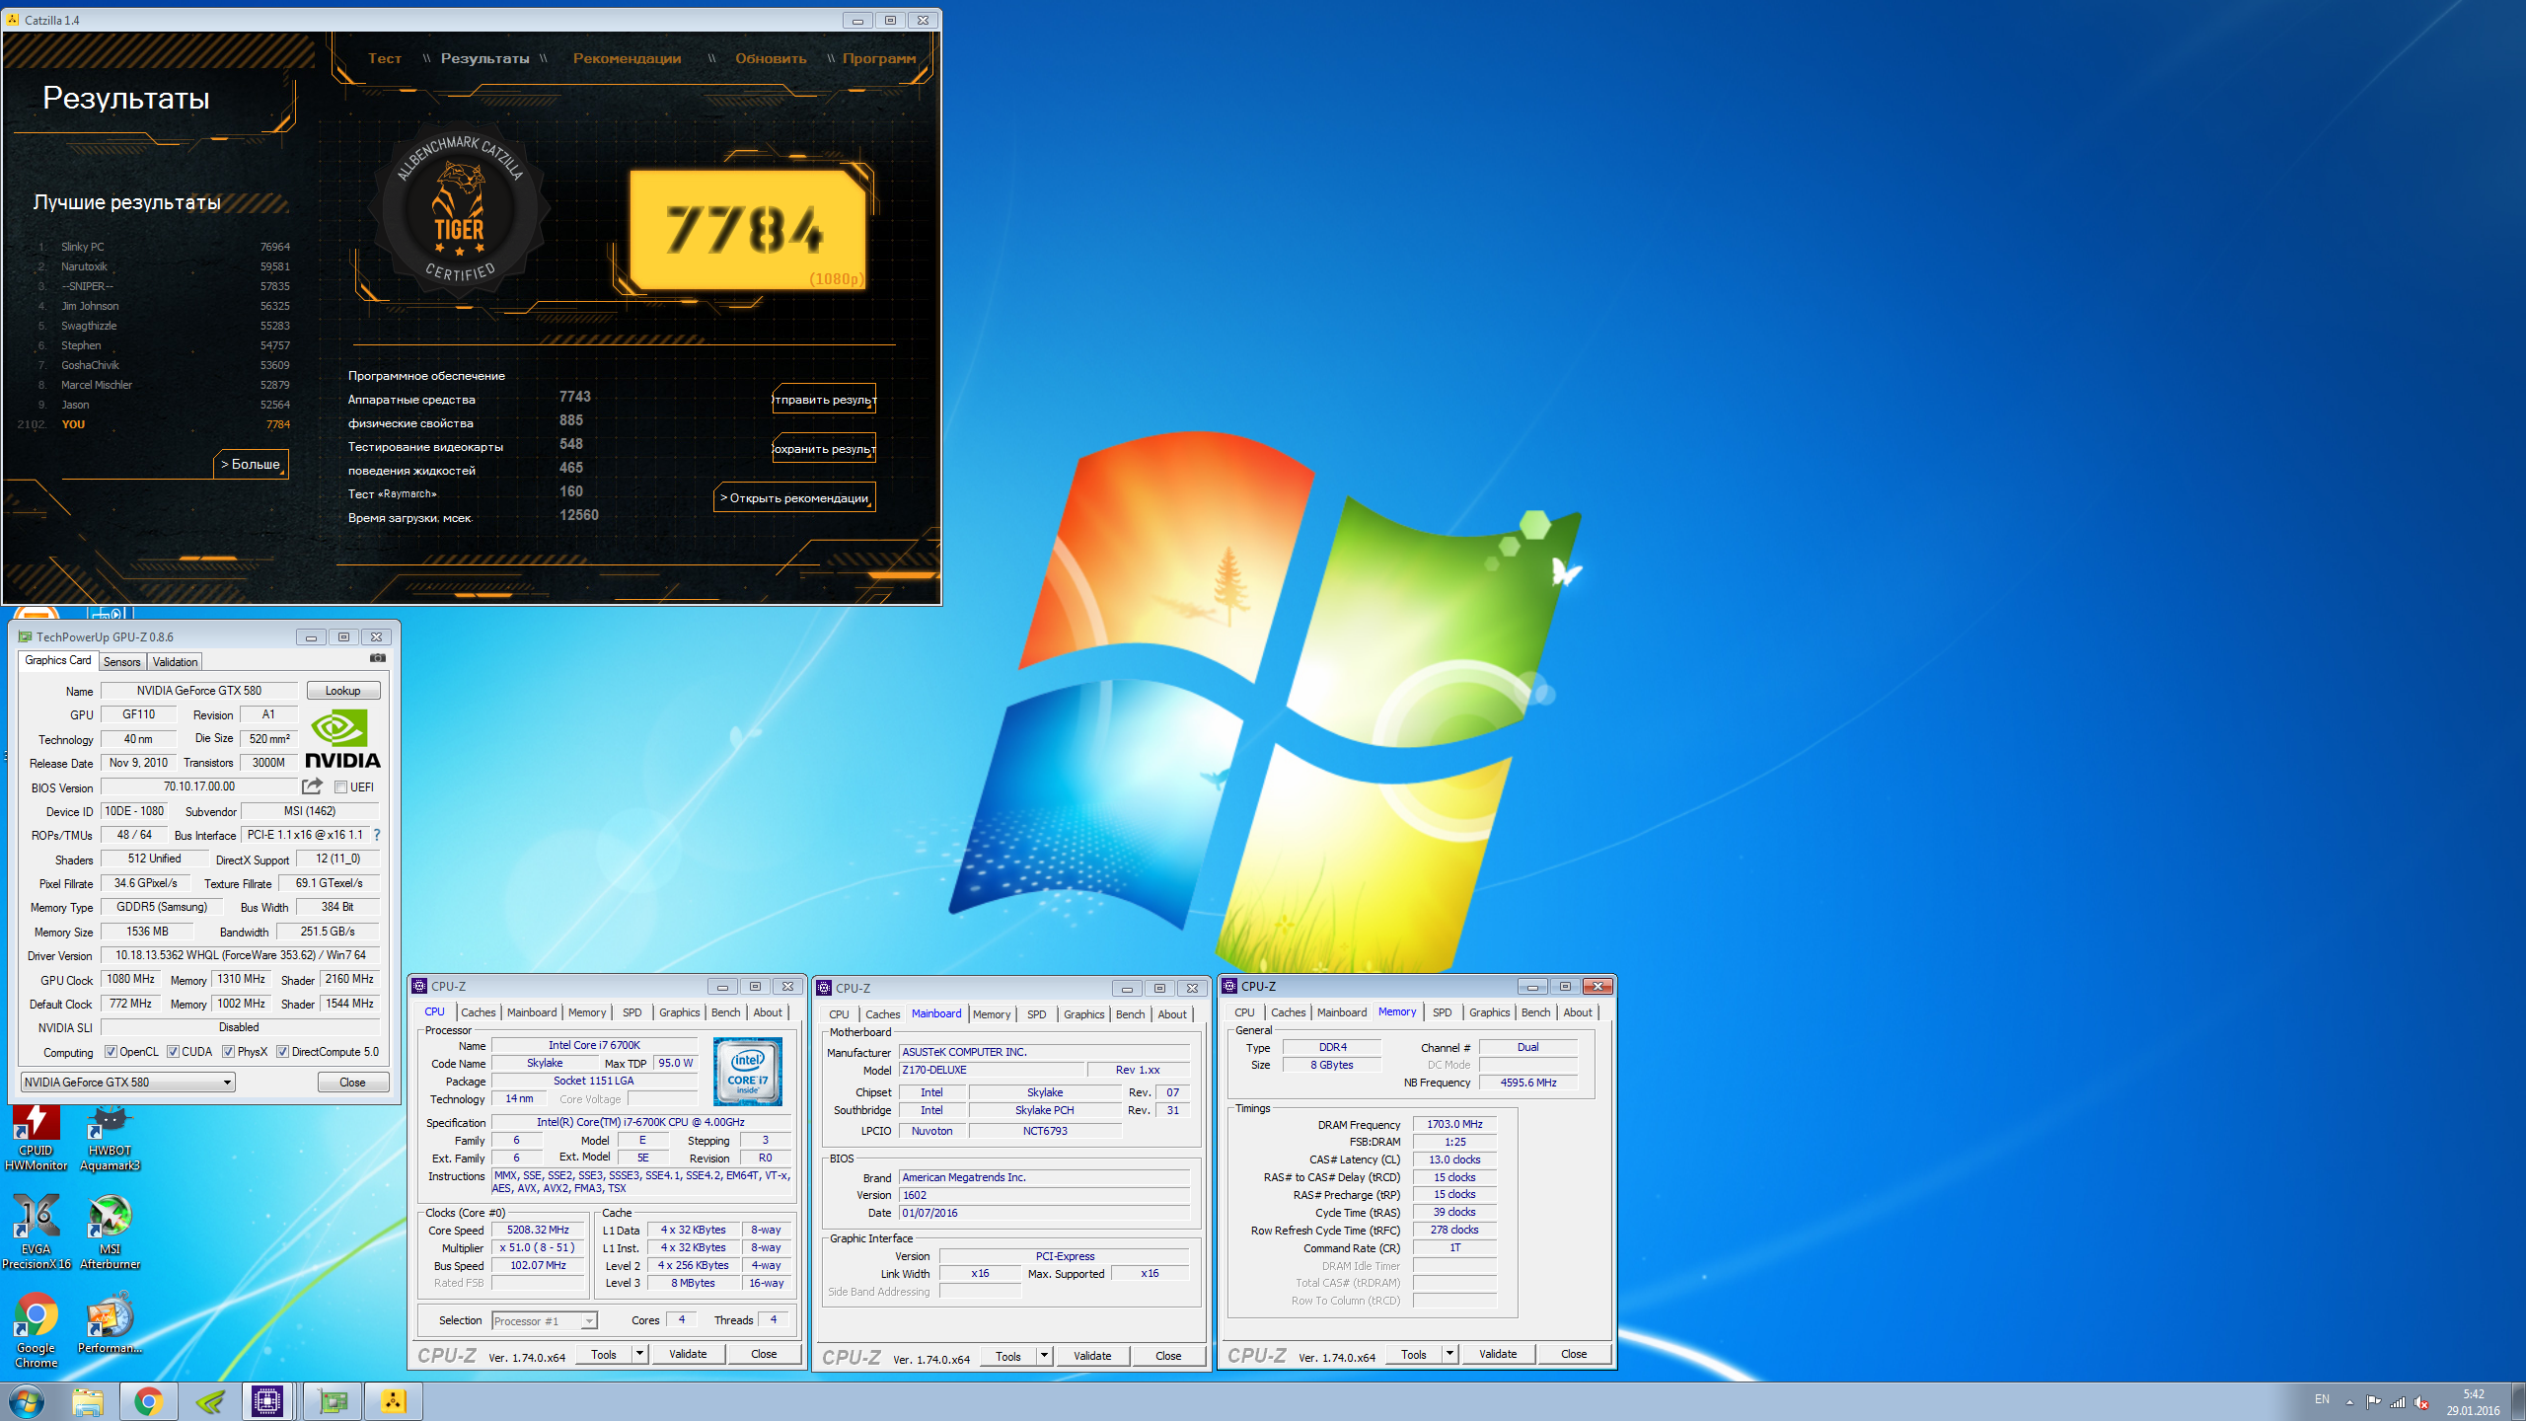Click the Catzilla title bar icon
2526x1421 pixels.
click(x=13, y=20)
